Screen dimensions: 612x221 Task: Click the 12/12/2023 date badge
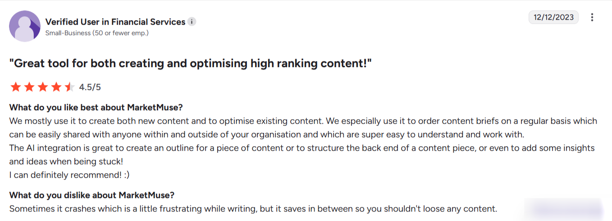click(x=553, y=17)
